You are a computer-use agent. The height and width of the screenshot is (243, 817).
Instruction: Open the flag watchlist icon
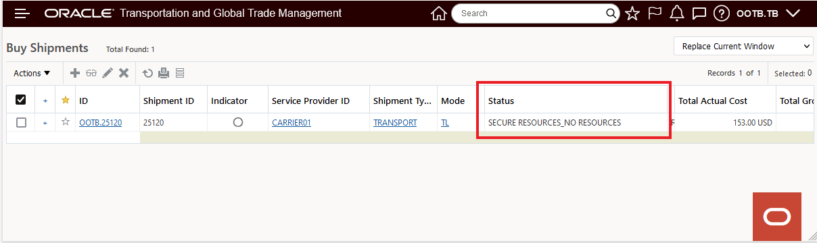point(654,13)
